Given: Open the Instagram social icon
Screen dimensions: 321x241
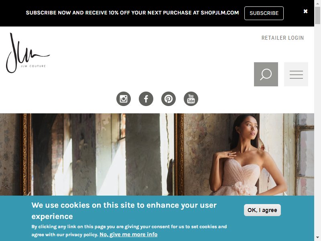Looking at the screenshot, I should point(124,99).
